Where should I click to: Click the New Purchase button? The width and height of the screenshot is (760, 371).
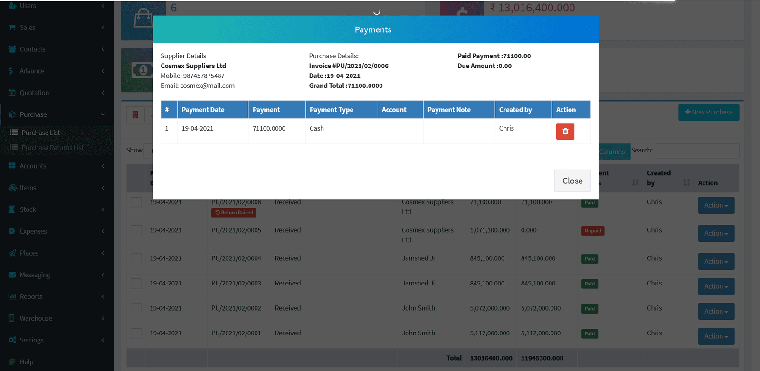click(708, 112)
